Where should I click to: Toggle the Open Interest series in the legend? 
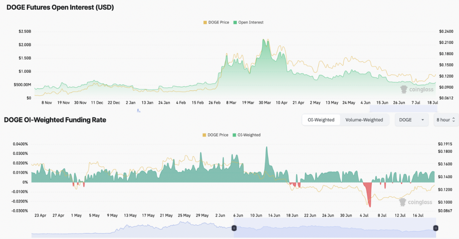249,22
